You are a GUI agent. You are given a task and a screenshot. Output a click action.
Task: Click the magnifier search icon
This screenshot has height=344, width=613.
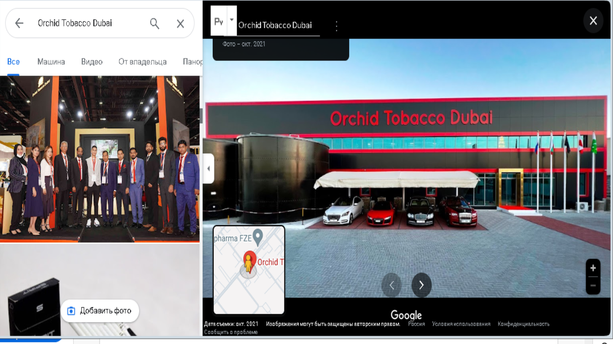pyautogui.click(x=154, y=23)
